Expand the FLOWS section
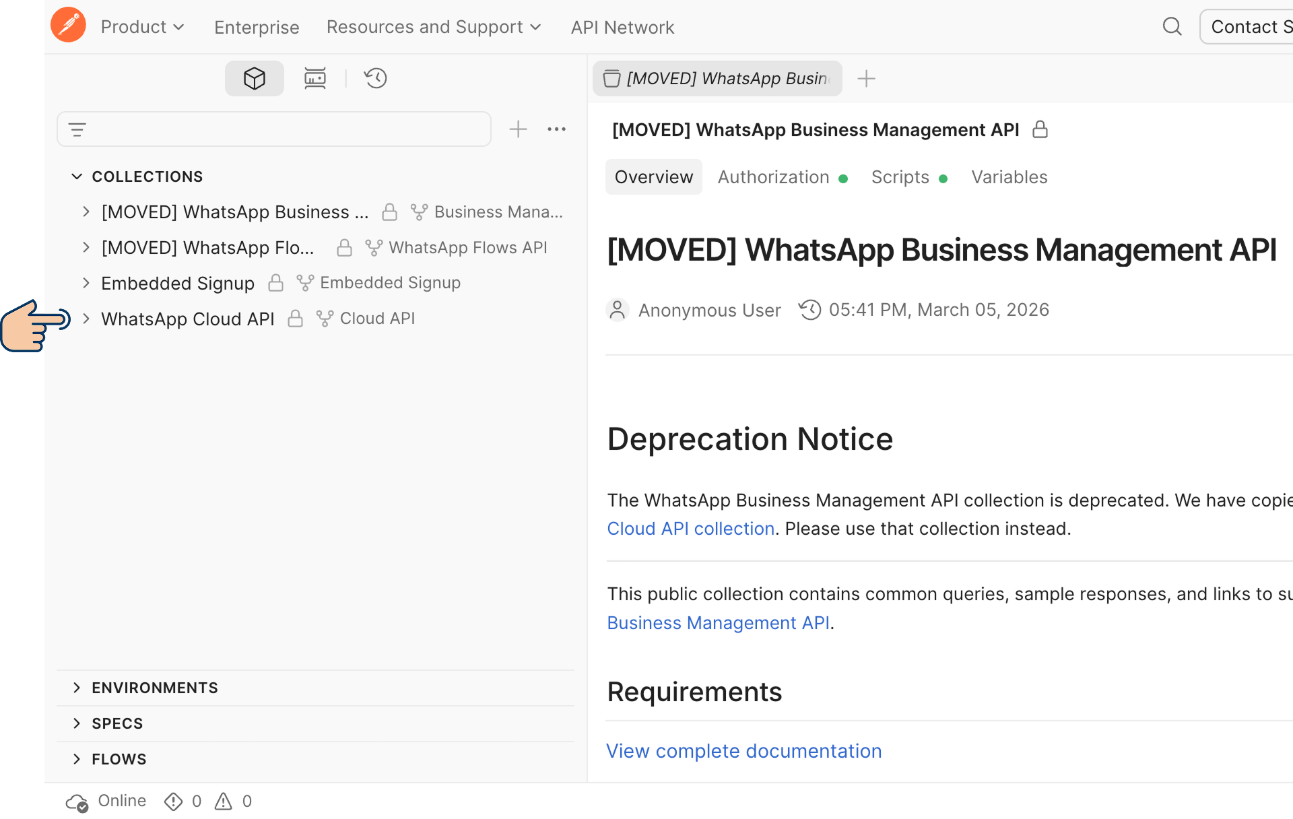 77,759
